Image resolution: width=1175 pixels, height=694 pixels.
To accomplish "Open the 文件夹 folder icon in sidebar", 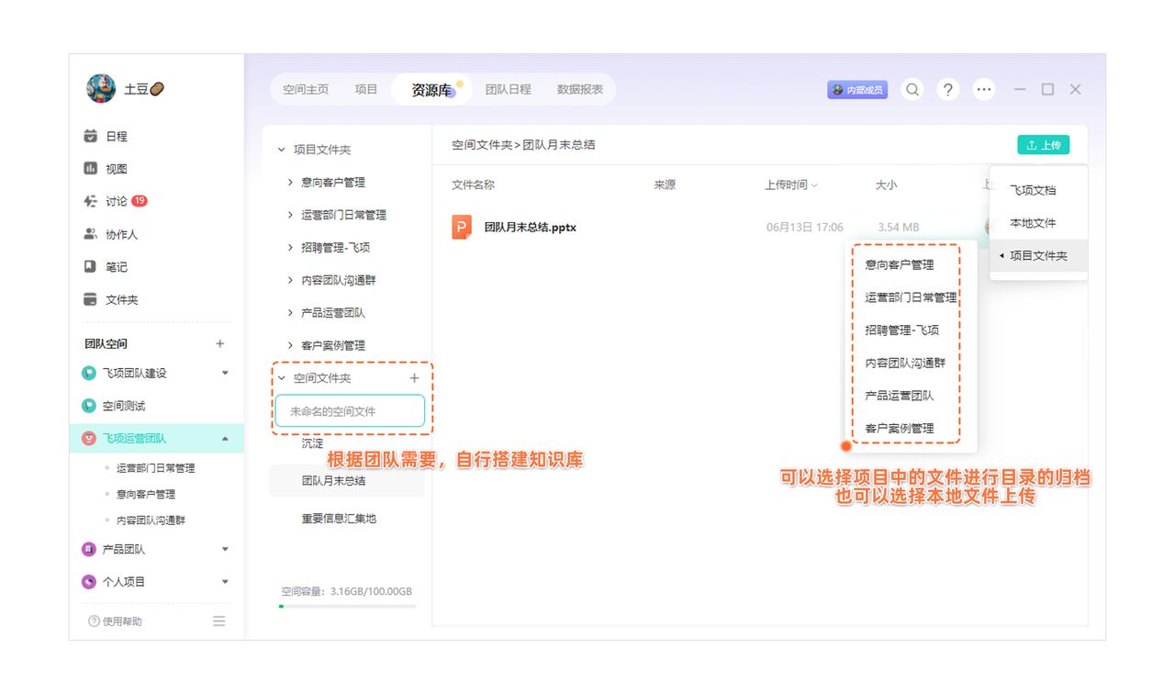I will [x=90, y=299].
